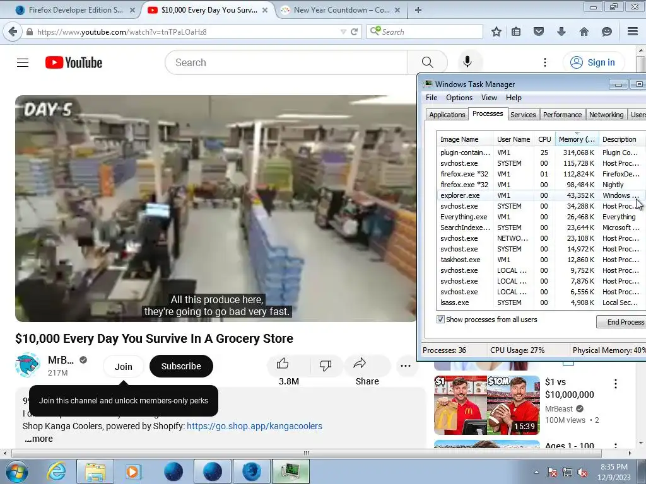646x484 pixels.
Task: Subscribe to the MrBeast channel
Action: click(181, 366)
